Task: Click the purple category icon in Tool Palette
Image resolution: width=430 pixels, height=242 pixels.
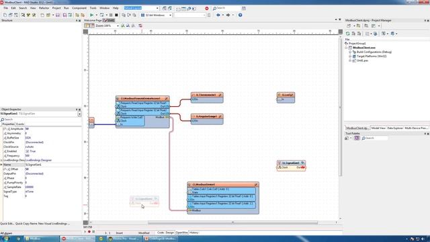Action: [x=357, y=138]
